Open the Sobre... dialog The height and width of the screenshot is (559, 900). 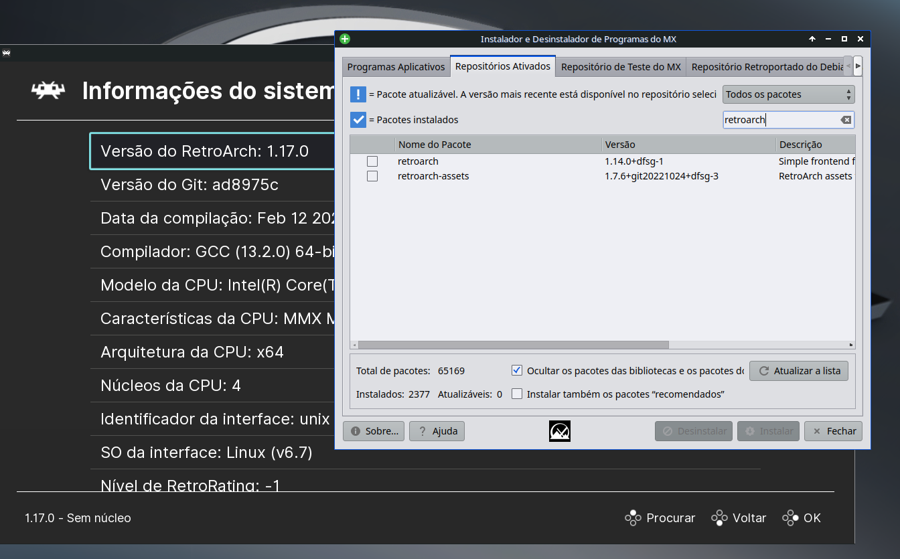(x=374, y=431)
